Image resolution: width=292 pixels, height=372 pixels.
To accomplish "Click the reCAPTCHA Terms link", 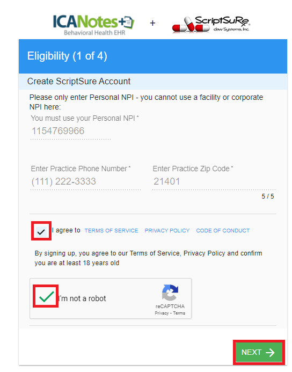I will click(179, 313).
